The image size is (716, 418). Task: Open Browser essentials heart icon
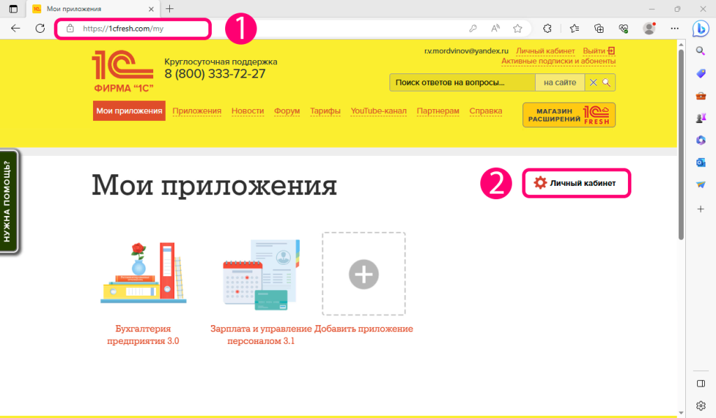tap(623, 28)
